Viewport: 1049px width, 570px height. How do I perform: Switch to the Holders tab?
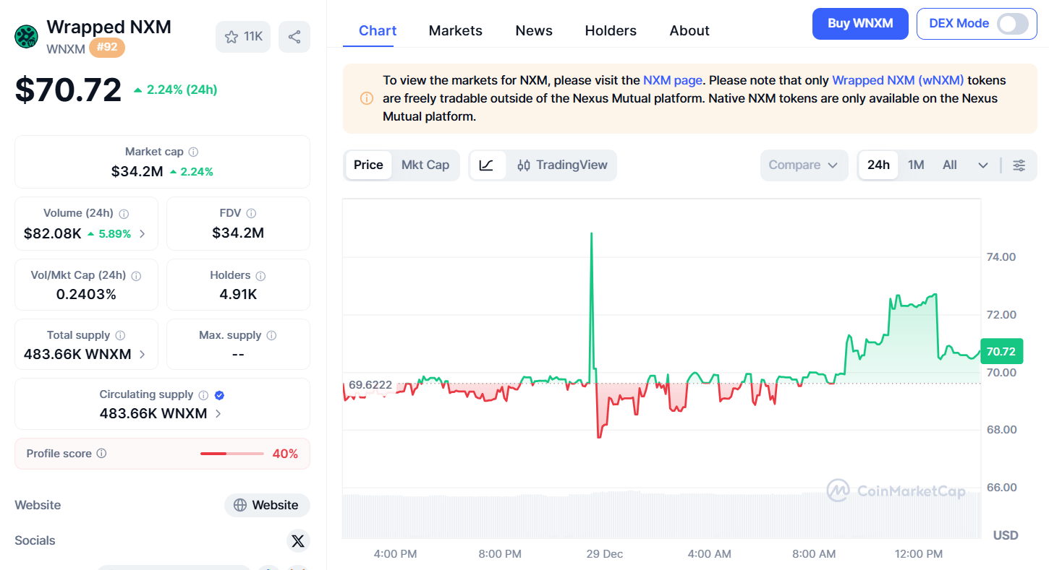(611, 31)
